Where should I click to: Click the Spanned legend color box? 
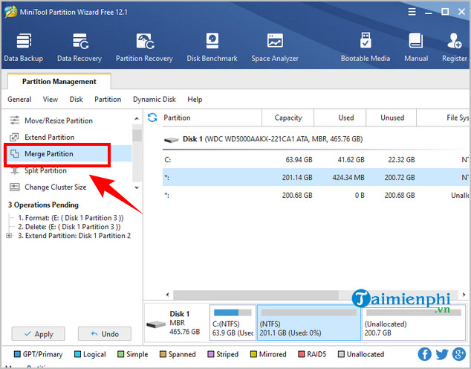pyautogui.click(x=163, y=354)
